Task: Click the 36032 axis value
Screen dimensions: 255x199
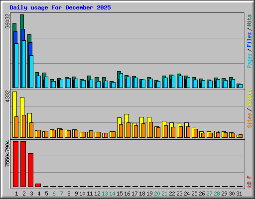Action: (x=7, y=21)
